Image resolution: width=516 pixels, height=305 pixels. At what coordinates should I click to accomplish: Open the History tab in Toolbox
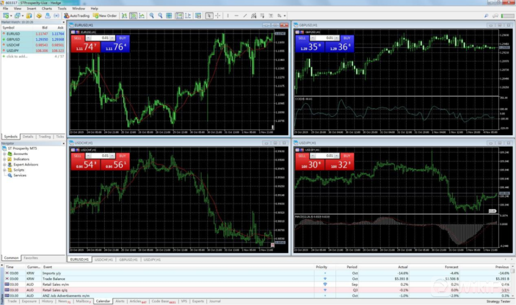click(47, 301)
